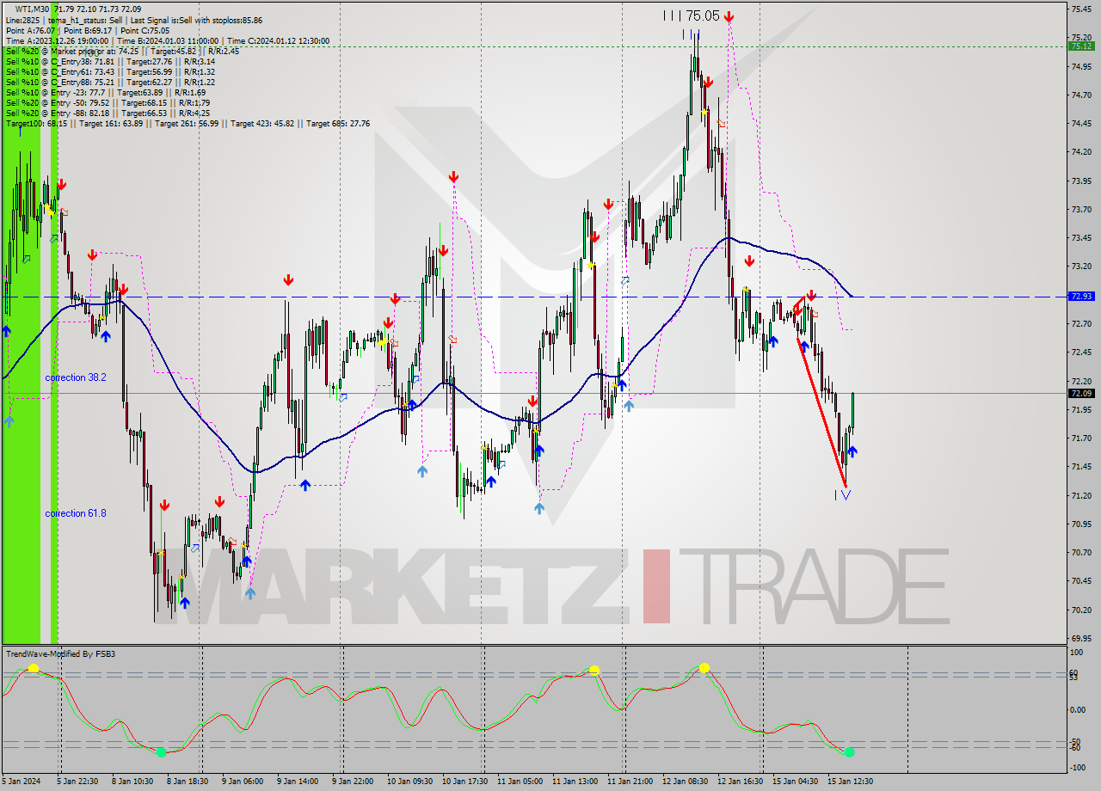
Task: Select the '75.05' wave peak label
Action: point(703,15)
